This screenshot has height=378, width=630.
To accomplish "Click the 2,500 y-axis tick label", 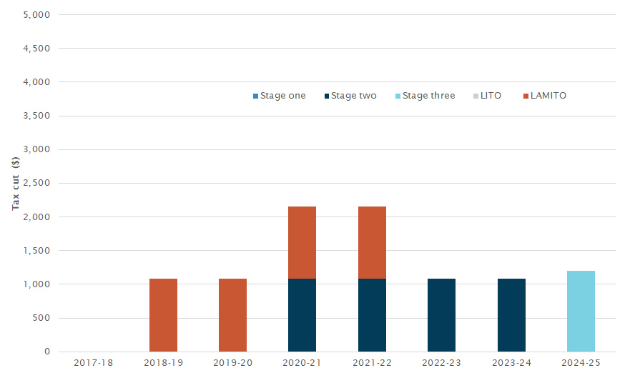I will click(x=37, y=183).
